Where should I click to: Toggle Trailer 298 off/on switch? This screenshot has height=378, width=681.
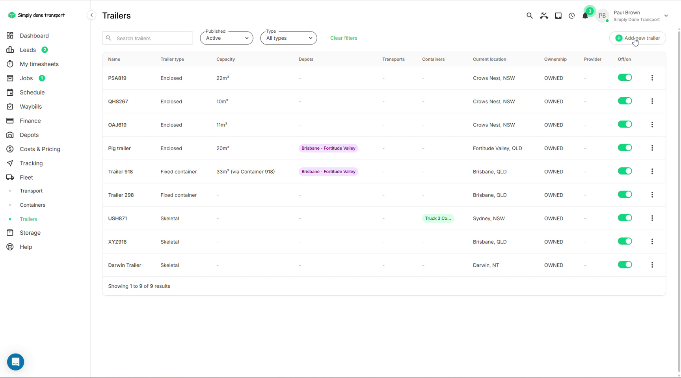(x=625, y=195)
